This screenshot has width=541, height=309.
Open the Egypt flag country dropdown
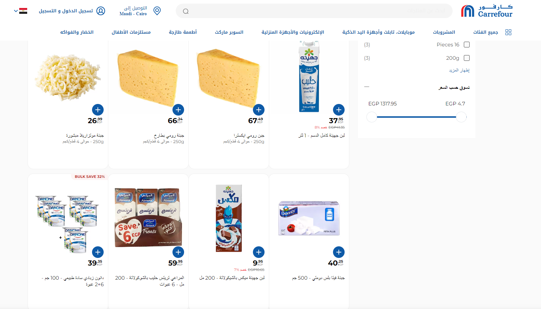click(x=20, y=11)
